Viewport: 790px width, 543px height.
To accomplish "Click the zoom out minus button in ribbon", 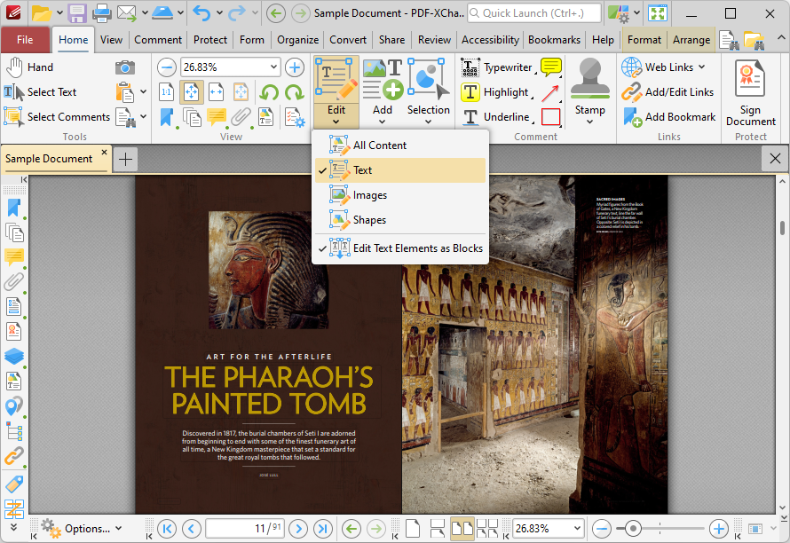I will (166, 67).
